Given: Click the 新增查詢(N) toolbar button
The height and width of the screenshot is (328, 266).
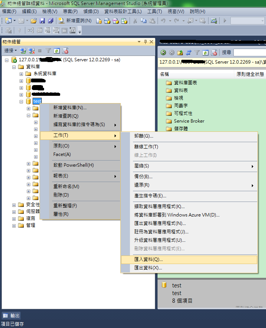Looking at the screenshot, I should [x=75, y=21].
